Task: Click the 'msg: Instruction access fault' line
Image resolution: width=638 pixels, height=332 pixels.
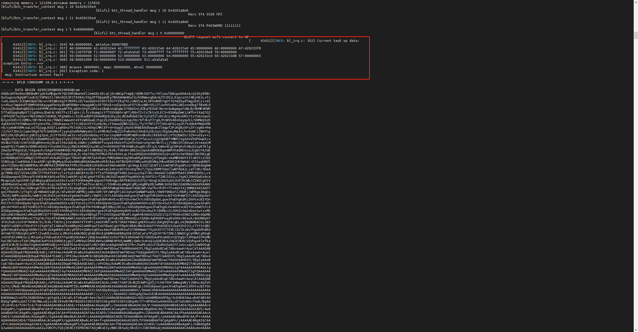Action: coord(34,75)
